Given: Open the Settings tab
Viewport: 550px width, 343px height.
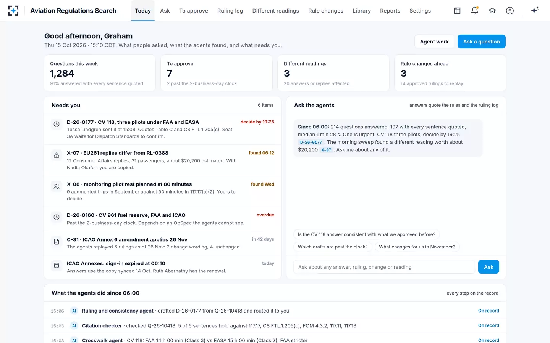Looking at the screenshot, I should coord(420,11).
